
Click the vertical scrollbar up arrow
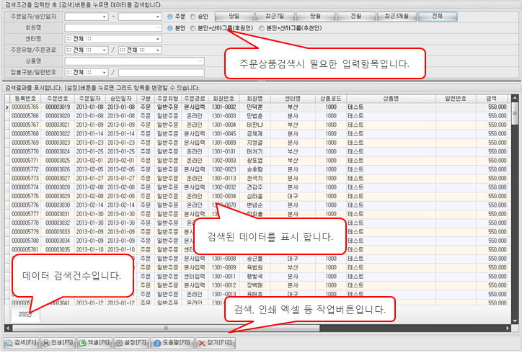515,98
